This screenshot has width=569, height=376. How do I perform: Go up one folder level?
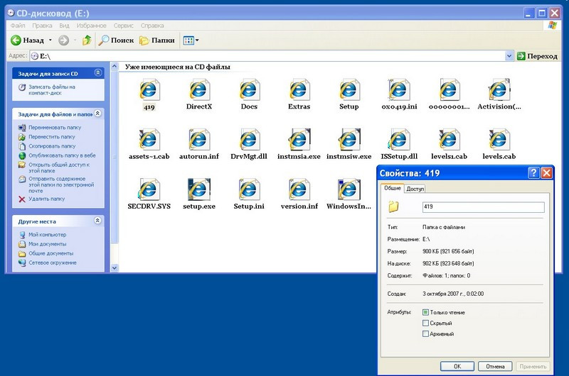pyautogui.click(x=87, y=40)
